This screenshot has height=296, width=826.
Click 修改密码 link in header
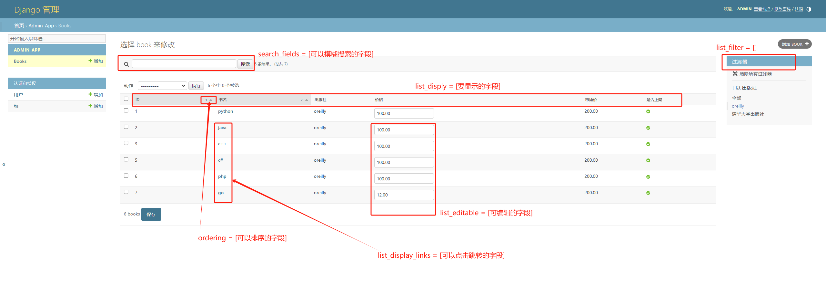point(782,9)
